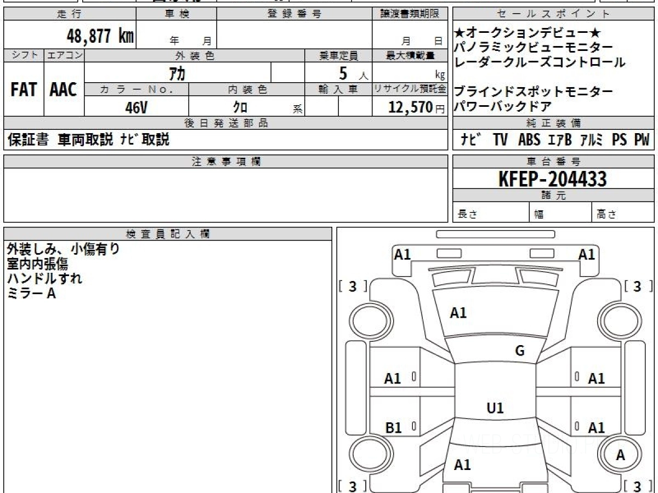Viewport: 658px width, 493px height.
Task: Click the 最大積載量 header
Action: [x=410, y=55]
